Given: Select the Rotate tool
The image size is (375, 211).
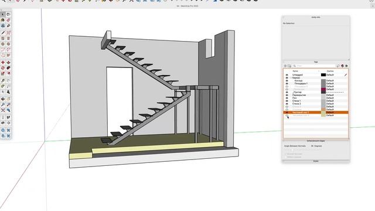Looking at the screenshot, I should pos(3,68).
